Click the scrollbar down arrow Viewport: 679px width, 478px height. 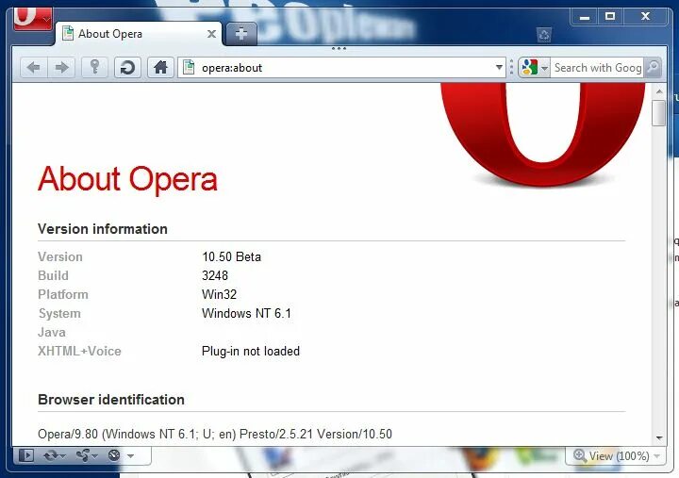tap(659, 437)
